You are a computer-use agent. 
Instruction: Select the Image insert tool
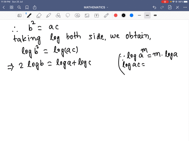point(87,16)
